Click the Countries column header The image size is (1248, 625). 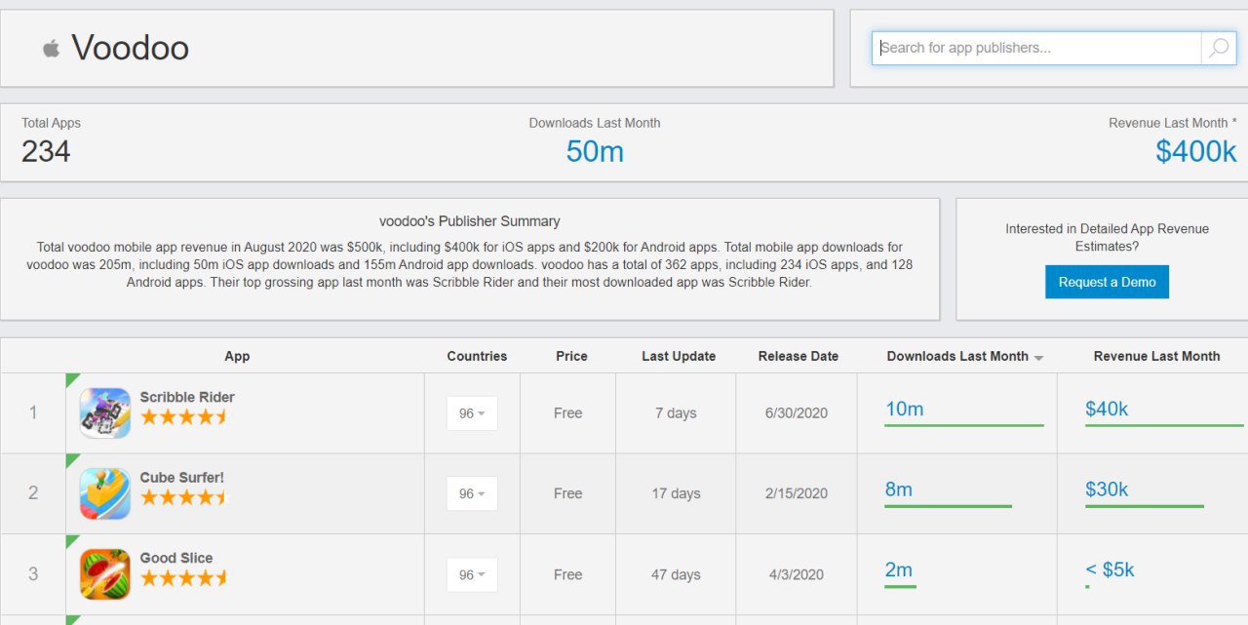[477, 356]
